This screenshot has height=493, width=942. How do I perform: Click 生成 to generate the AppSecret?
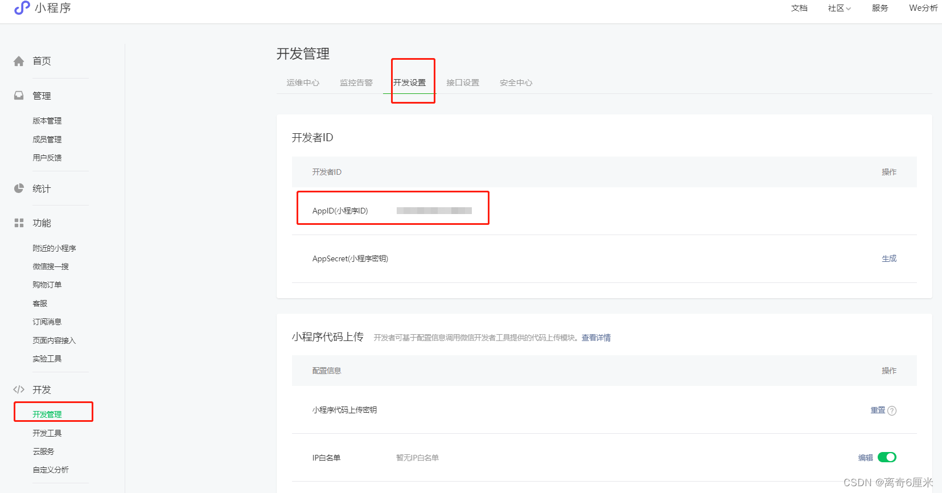pos(889,258)
